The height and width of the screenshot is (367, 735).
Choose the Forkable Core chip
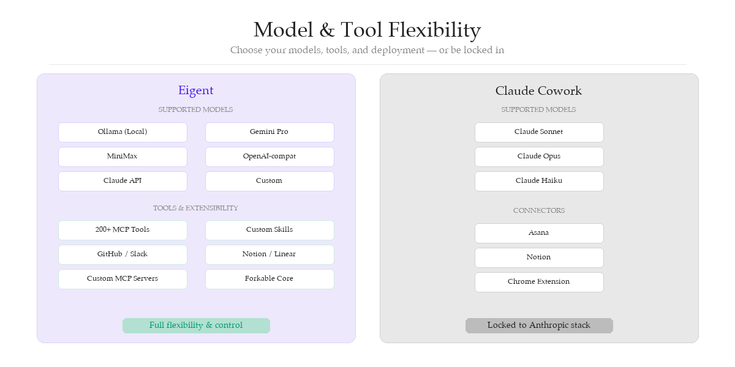click(269, 279)
